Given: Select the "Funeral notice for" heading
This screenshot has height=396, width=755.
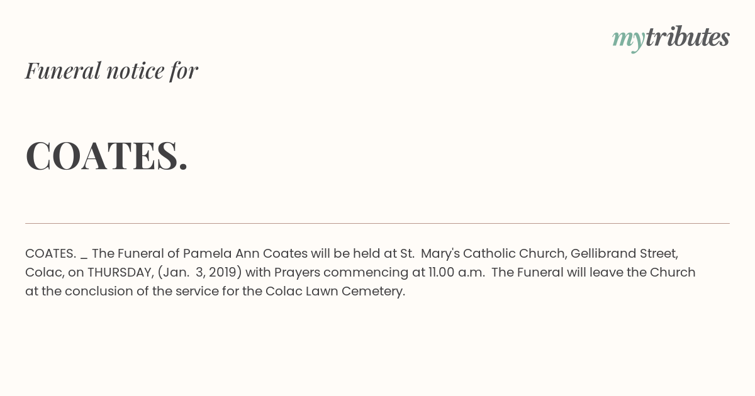Looking at the screenshot, I should point(111,70).
